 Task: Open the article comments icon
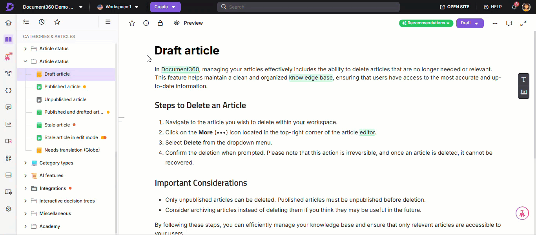(x=509, y=23)
